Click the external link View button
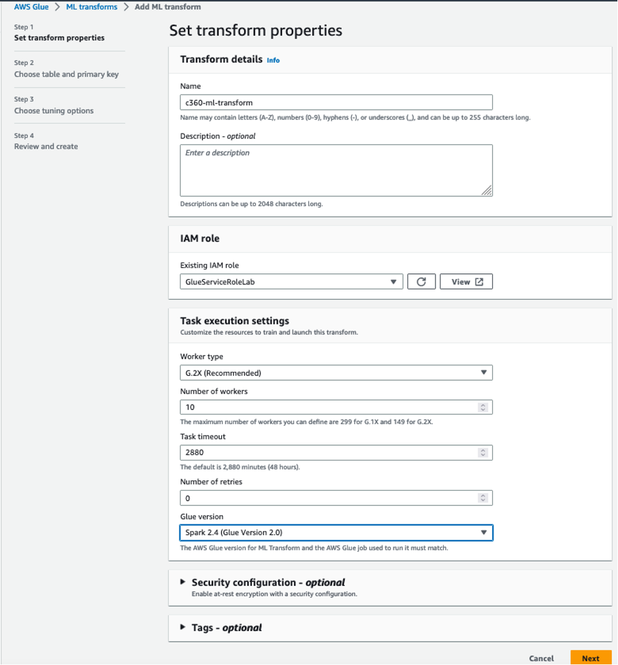 [466, 282]
